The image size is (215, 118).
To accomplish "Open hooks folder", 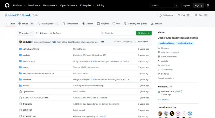I will coord(26,86).
